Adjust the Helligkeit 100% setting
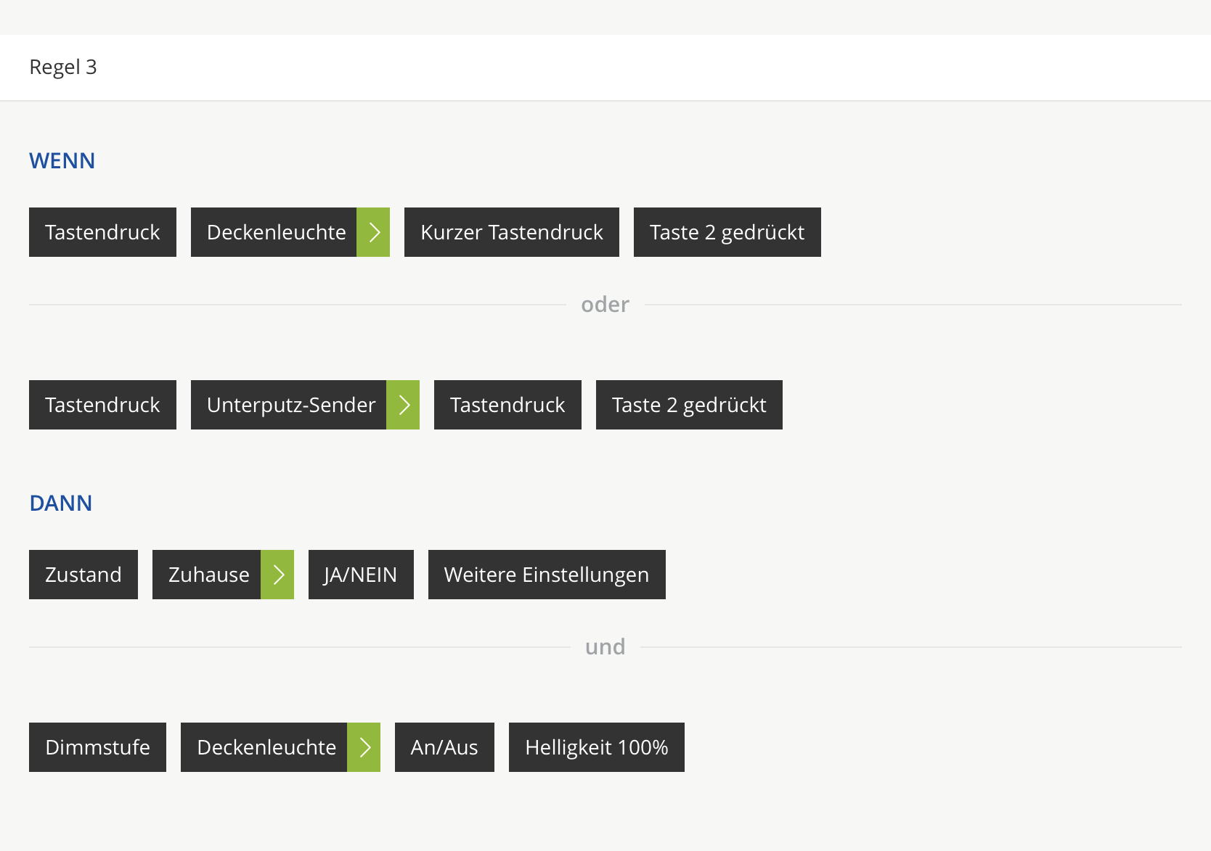The height and width of the screenshot is (851, 1211). tap(596, 747)
